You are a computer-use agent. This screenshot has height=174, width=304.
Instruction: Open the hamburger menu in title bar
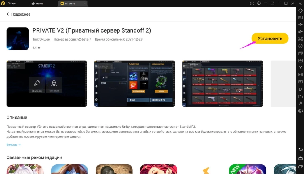(x=266, y=3)
